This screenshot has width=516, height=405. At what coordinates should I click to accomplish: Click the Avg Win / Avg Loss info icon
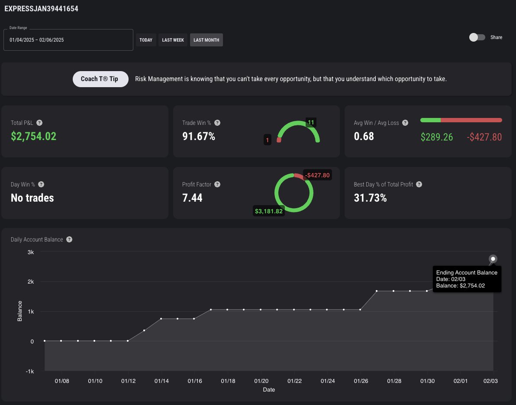[x=405, y=123]
